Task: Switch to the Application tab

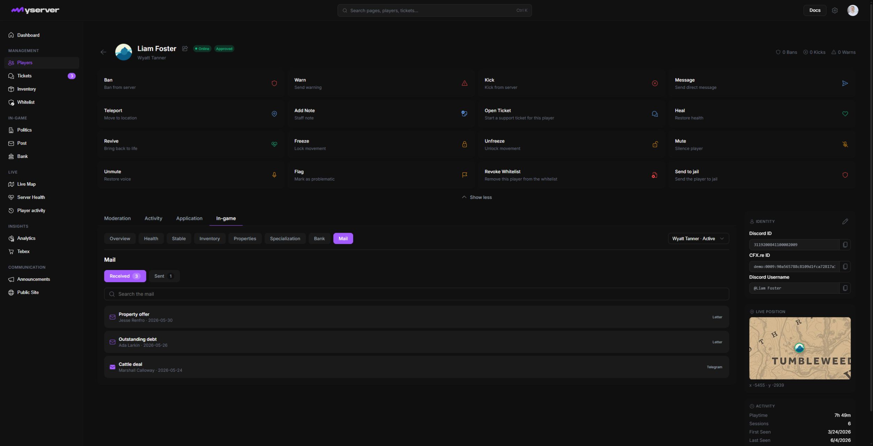Action: [x=189, y=218]
